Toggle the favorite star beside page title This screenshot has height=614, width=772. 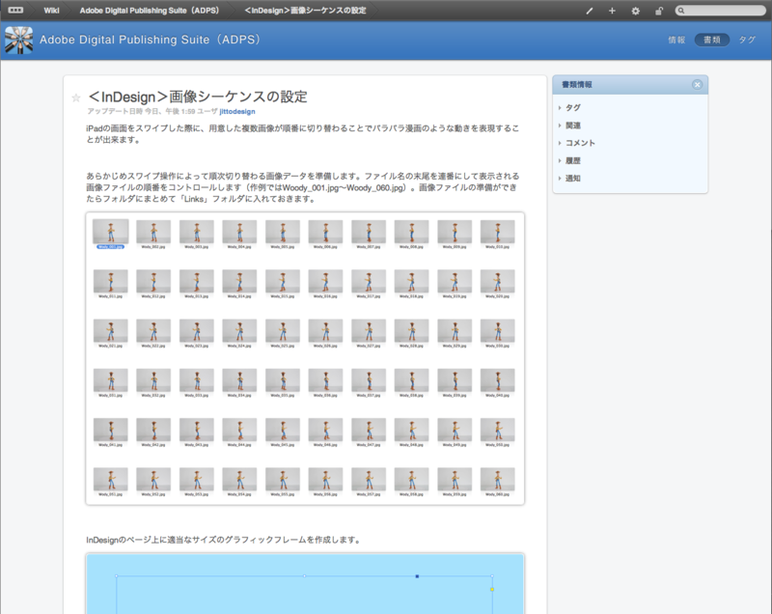tap(76, 98)
